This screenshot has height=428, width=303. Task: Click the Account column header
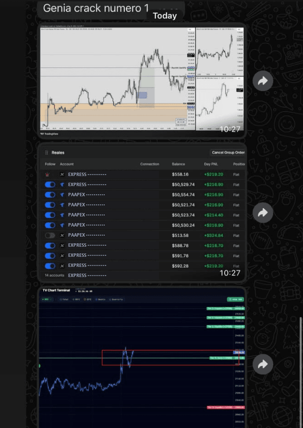[67, 164]
